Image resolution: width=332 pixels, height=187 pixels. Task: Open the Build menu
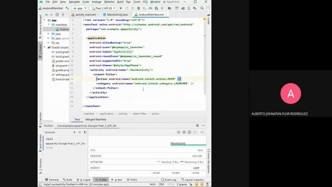coord(120,2)
